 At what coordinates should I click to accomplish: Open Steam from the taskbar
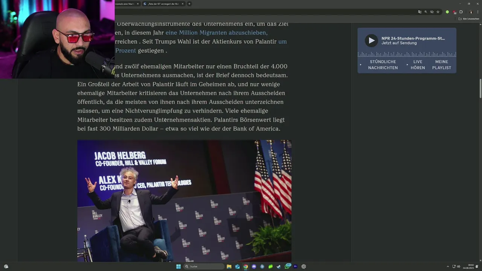pos(279,266)
